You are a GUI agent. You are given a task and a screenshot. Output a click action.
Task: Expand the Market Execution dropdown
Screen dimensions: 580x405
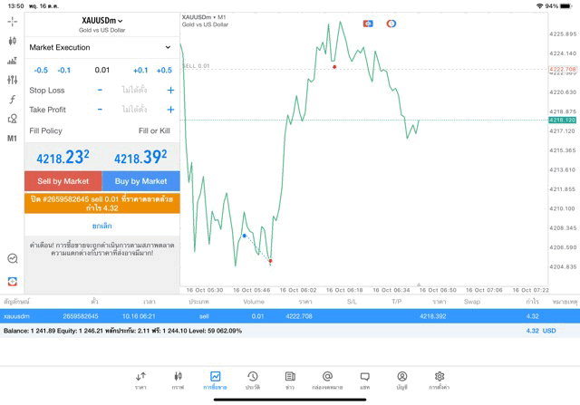[x=101, y=47]
